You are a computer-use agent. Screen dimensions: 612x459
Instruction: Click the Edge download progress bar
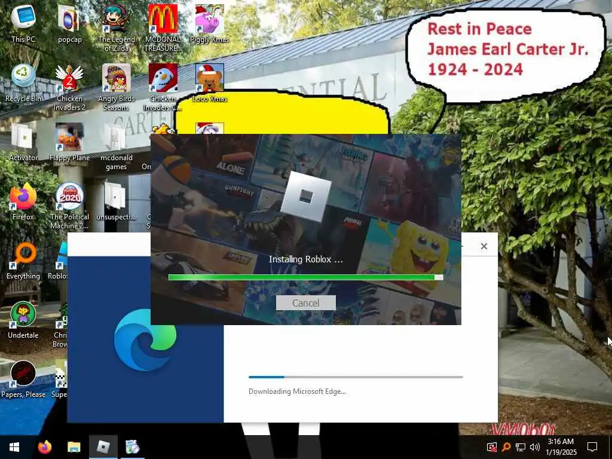[x=356, y=377]
